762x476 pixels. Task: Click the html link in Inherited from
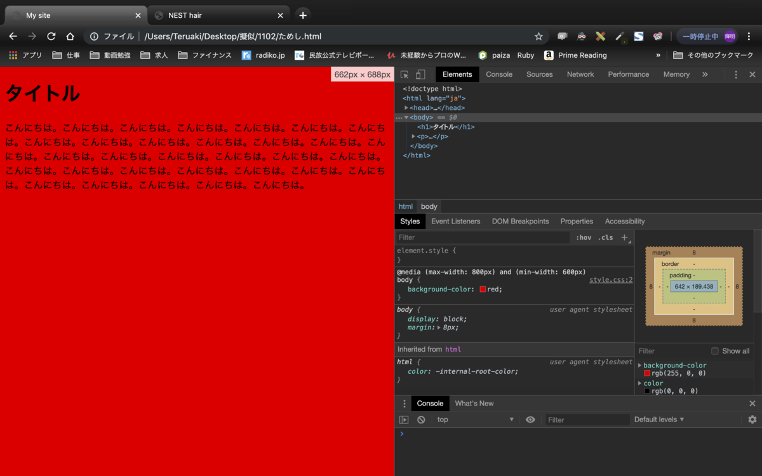coord(453,349)
